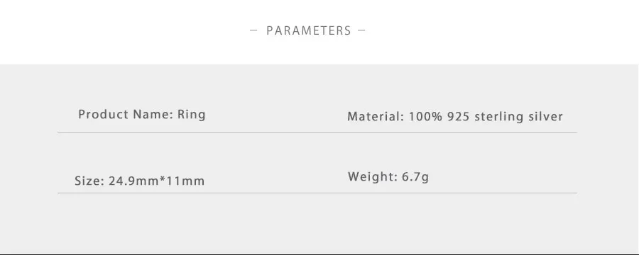Click the word "Ring"
Screen dimensions: 639x255
[x=192, y=115]
